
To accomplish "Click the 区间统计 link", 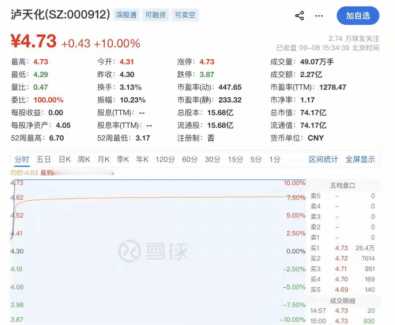I will 323,159.
